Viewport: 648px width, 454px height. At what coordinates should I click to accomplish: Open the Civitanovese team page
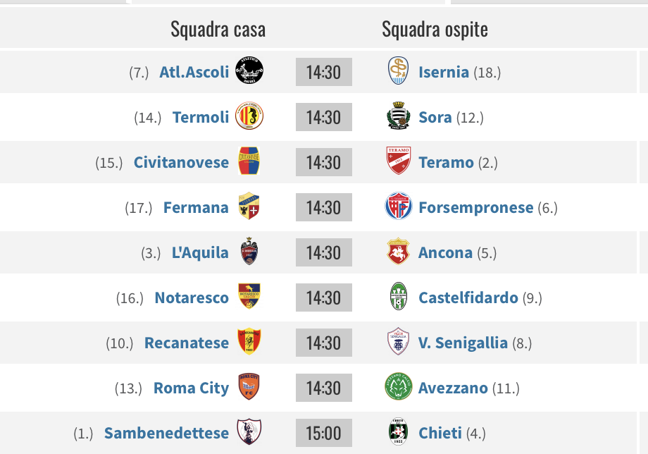(x=181, y=163)
